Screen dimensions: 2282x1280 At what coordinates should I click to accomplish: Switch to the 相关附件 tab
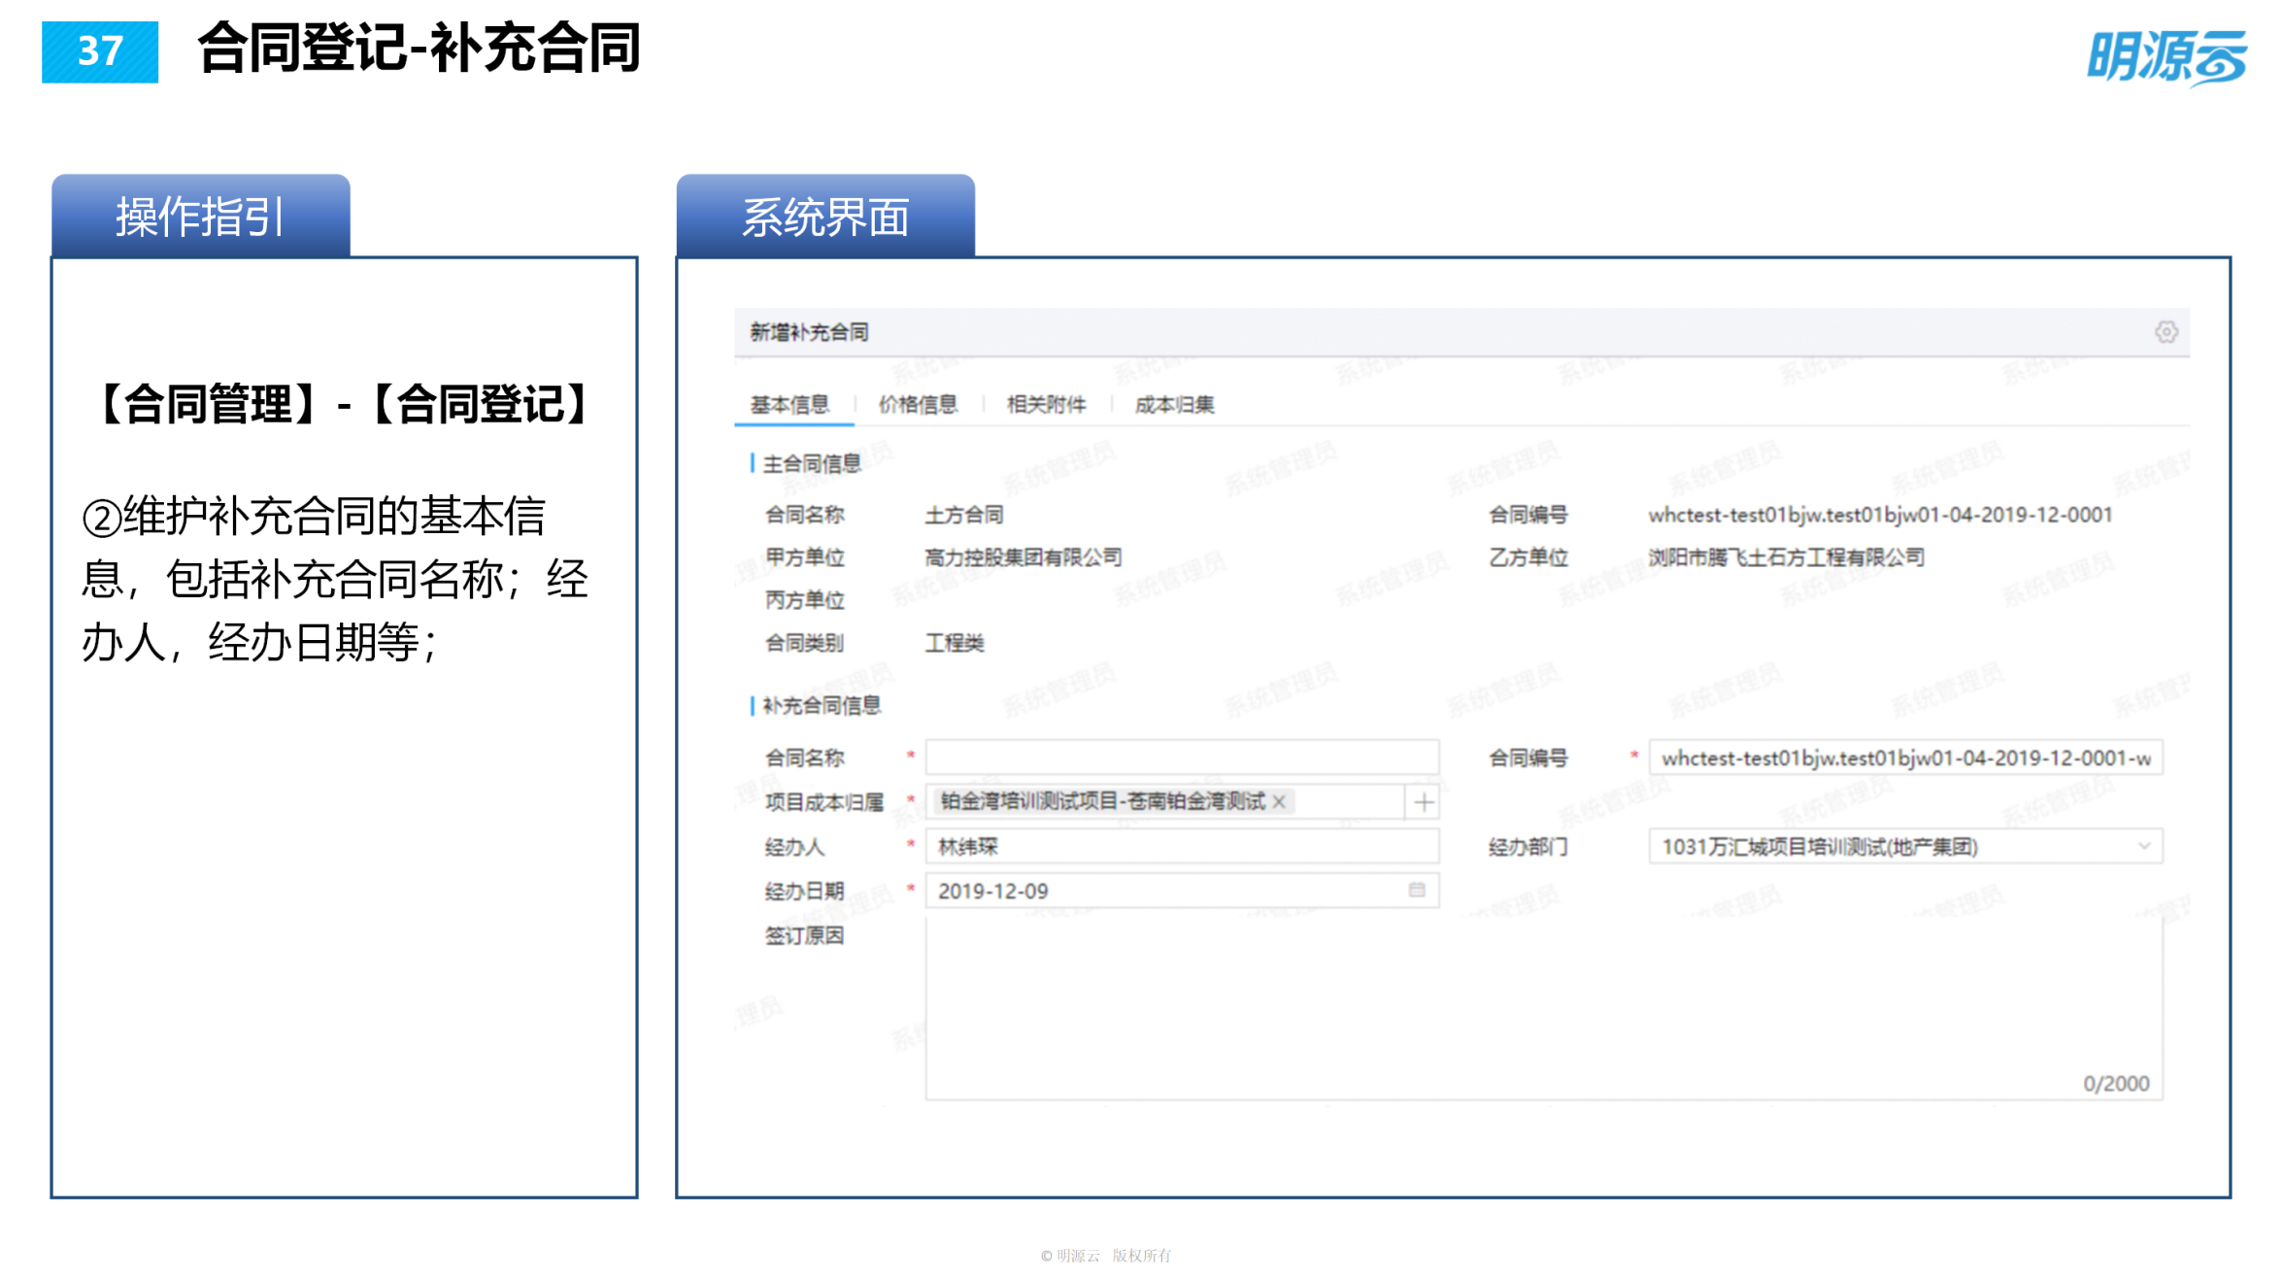[x=1047, y=405]
